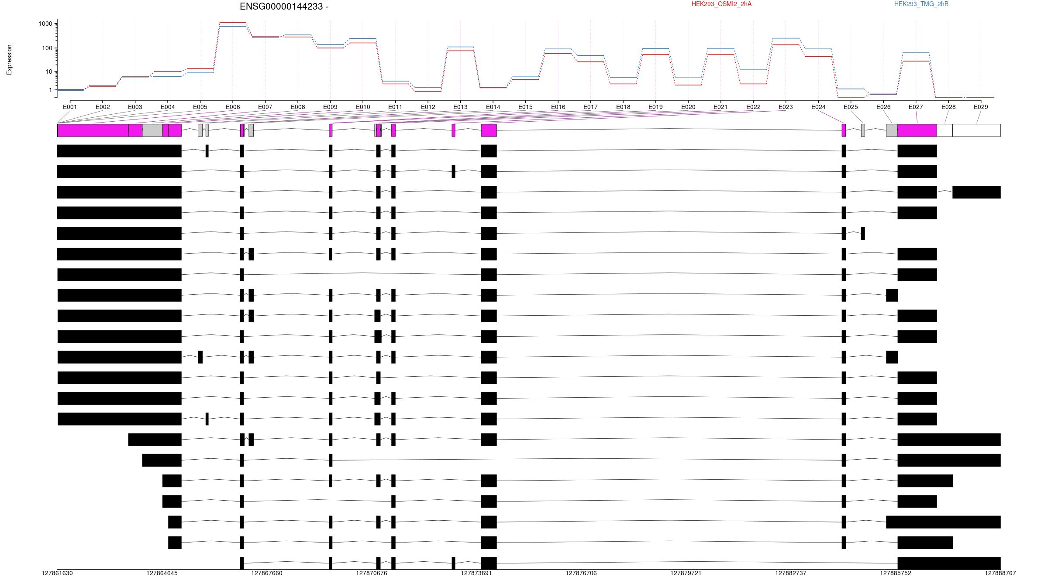The width and height of the screenshot is (1048, 580).
Task: Click the E009 exon bin label
Action: [x=330, y=107]
